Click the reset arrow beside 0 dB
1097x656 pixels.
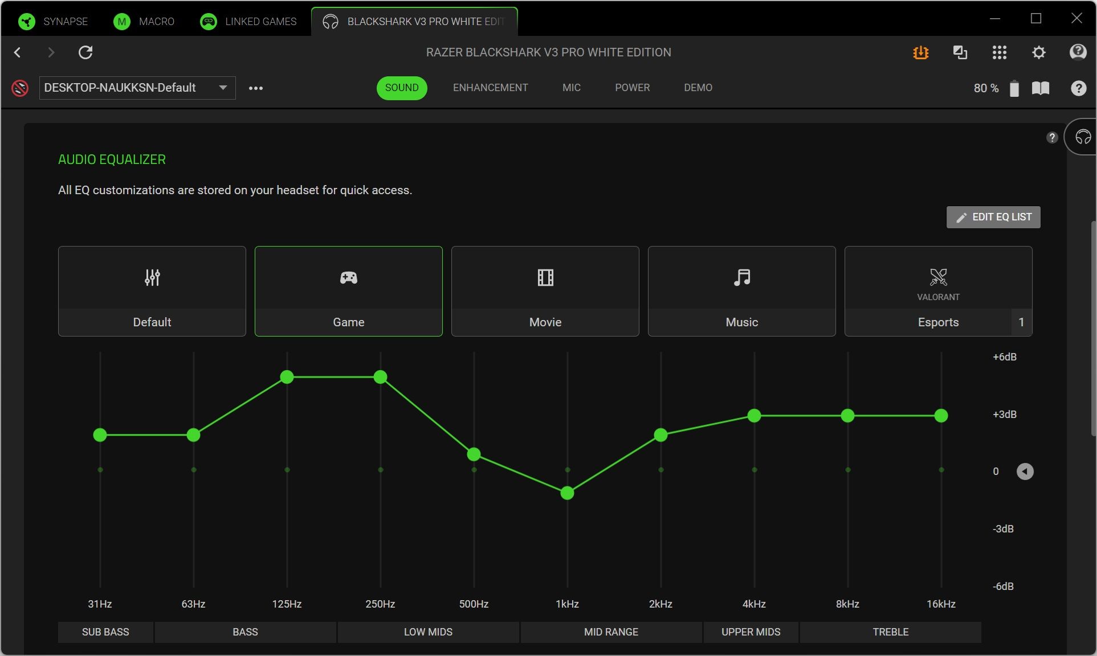(1025, 471)
